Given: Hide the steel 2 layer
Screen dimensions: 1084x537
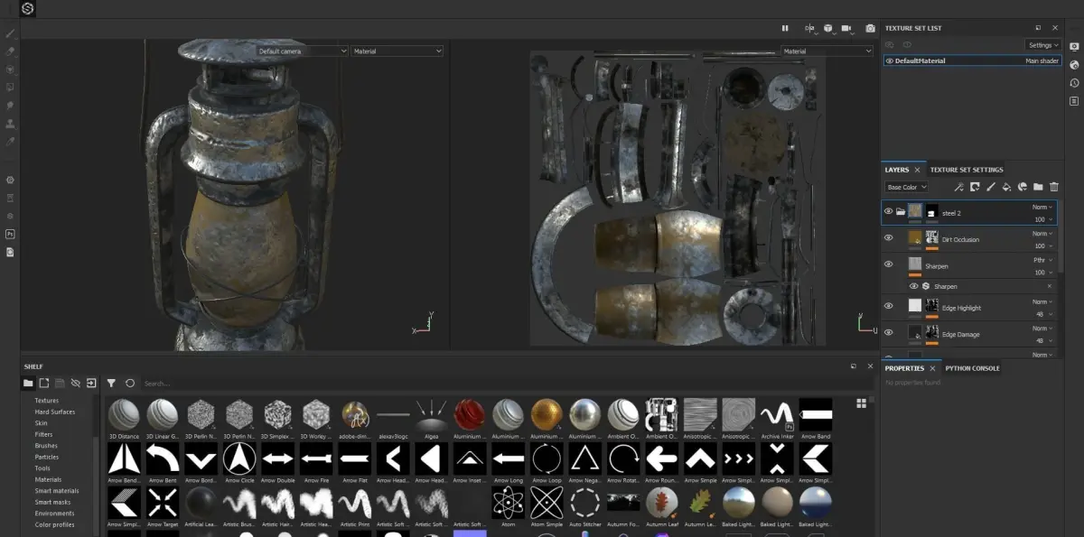Looking at the screenshot, I should click(888, 211).
